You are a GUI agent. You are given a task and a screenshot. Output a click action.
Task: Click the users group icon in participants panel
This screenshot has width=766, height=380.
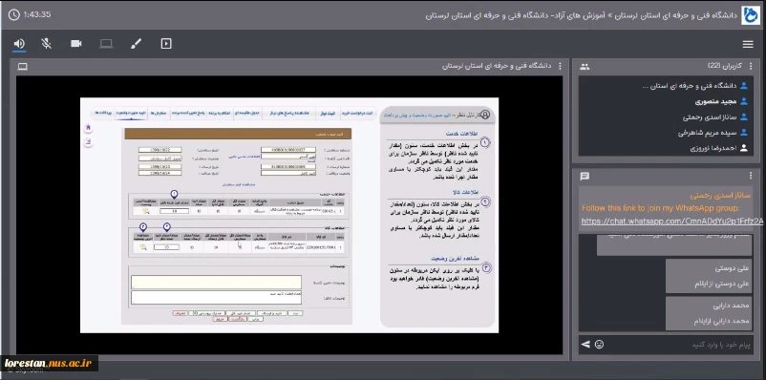[585, 67]
